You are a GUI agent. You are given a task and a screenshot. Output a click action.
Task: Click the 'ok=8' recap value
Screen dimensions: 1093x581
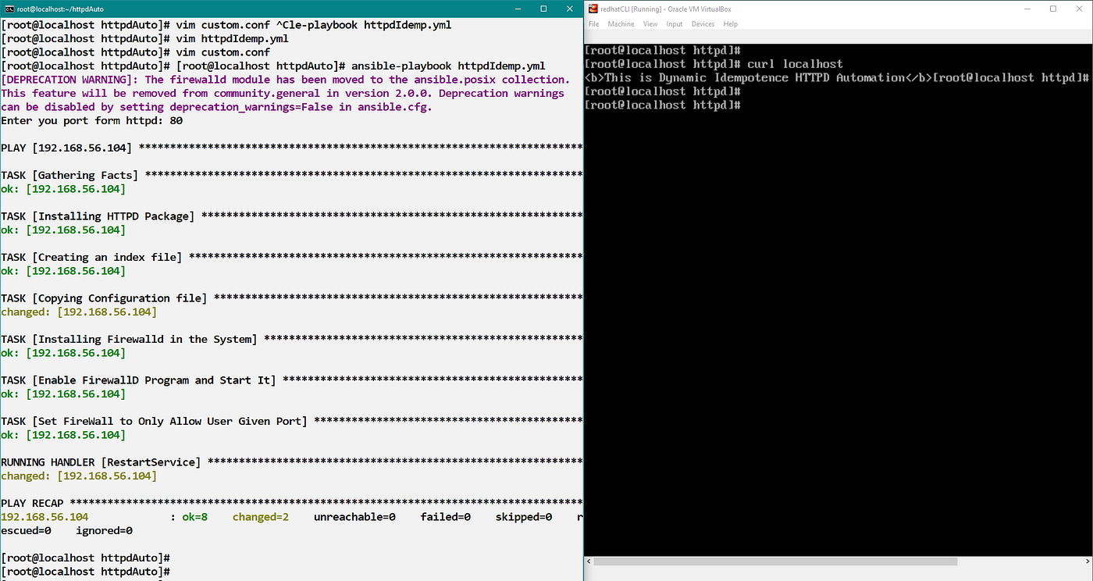point(194,517)
